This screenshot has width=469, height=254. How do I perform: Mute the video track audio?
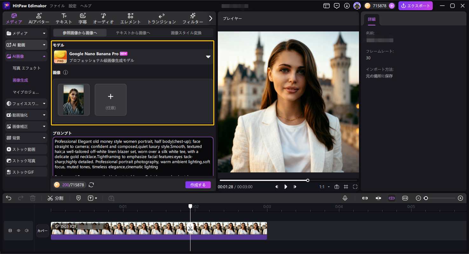[27, 231]
